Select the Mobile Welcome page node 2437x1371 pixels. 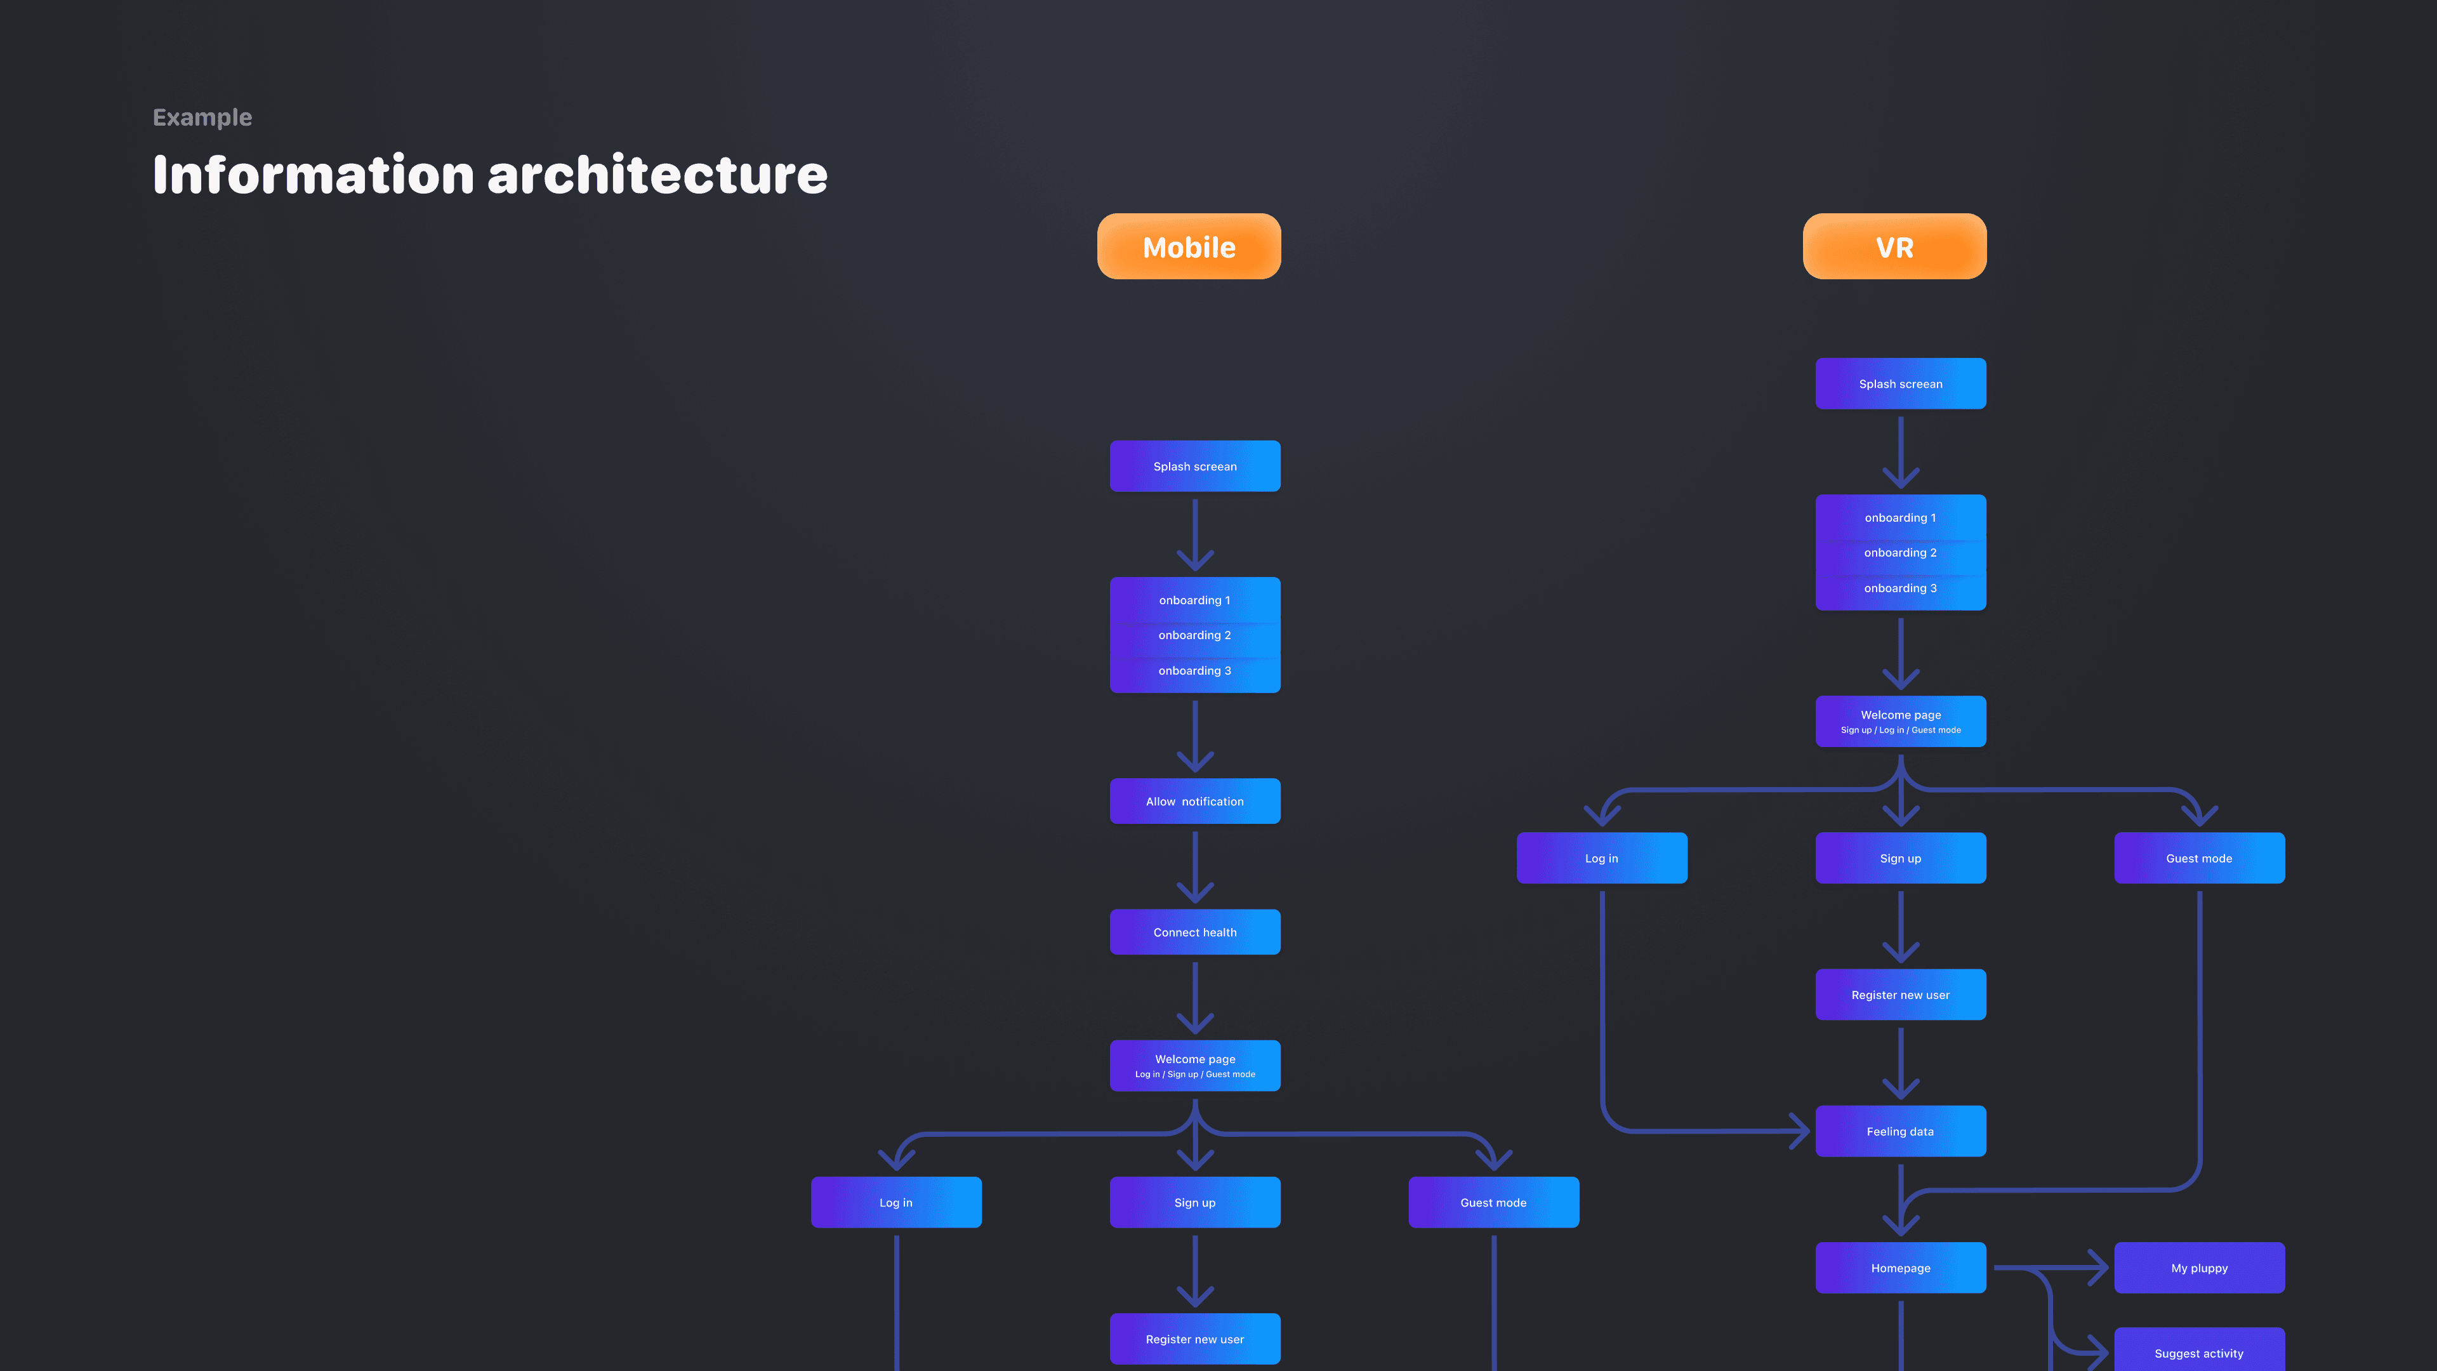[1195, 1066]
